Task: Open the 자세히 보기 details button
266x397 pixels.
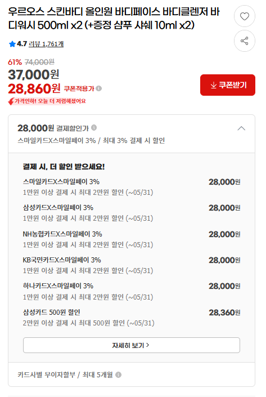Action: tap(132, 345)
